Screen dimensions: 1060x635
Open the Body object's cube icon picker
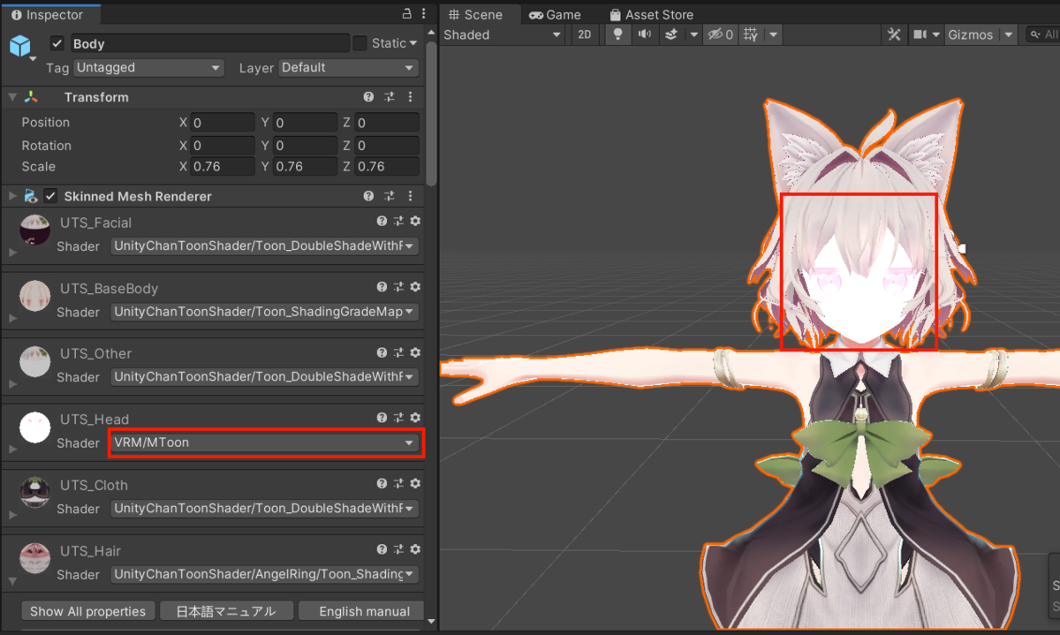[x=20, y=46]
